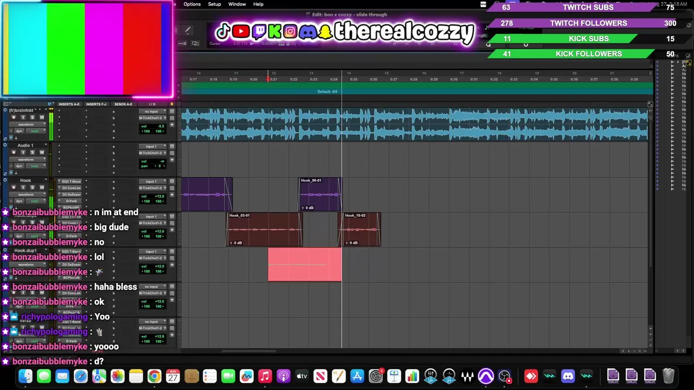
Task: Record-enable the Audio 1 track
Action: [x=14, y=152]
